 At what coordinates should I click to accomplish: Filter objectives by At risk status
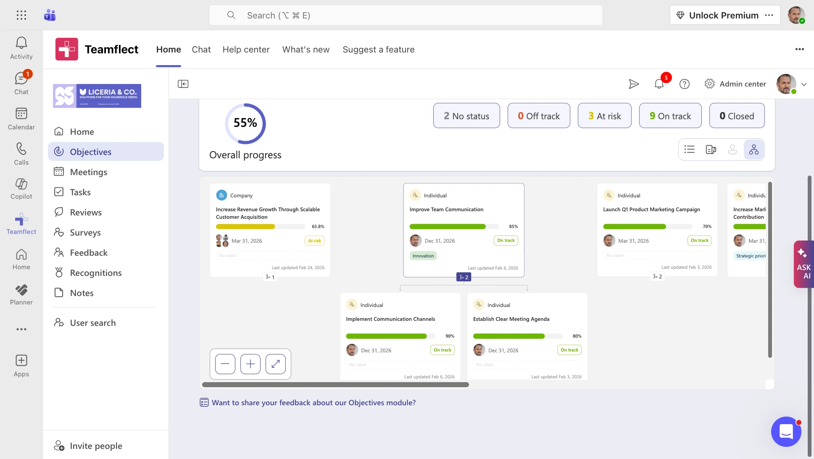click(x=604, y=115)
